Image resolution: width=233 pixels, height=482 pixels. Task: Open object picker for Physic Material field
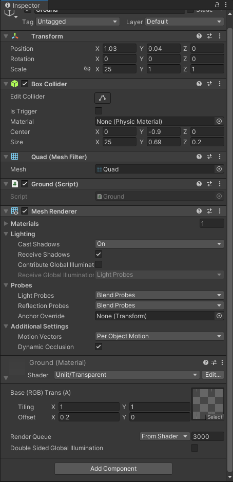pos(219,122)
